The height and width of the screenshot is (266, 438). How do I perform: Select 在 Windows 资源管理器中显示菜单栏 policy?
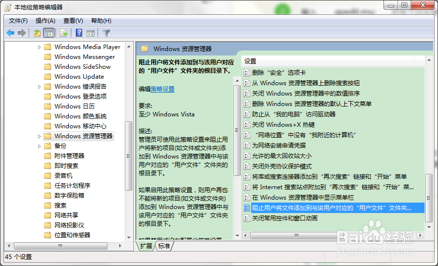click(303, 198)
